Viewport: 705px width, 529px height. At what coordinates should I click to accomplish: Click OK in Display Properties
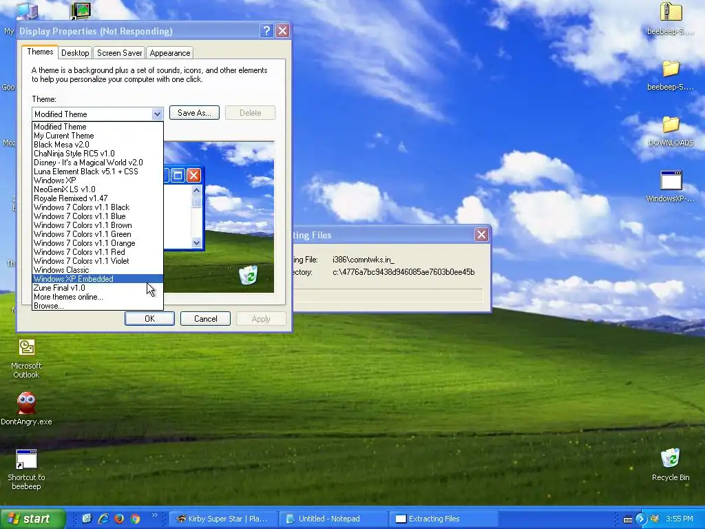pyautogui.click(x=149, y=318)
